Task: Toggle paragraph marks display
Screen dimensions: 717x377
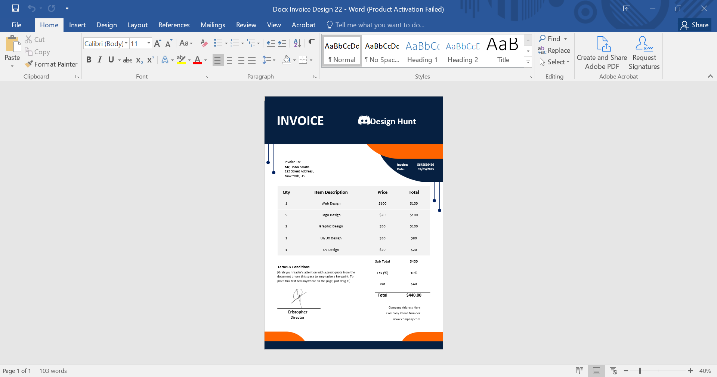Action: (311, 43)
